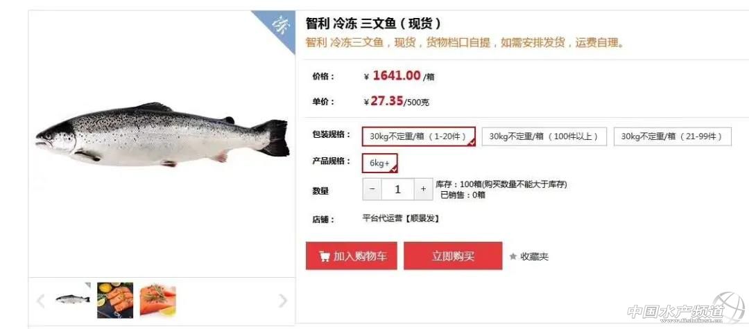Viewport: 749px width, 329px height.
Task: Show previous thumbnails with left arrow
Action: pyautogui.click(x=41, y=301)
